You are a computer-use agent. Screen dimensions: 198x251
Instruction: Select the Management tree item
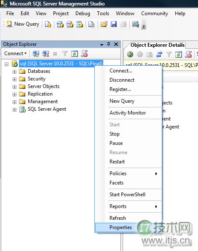coord(43,101)
